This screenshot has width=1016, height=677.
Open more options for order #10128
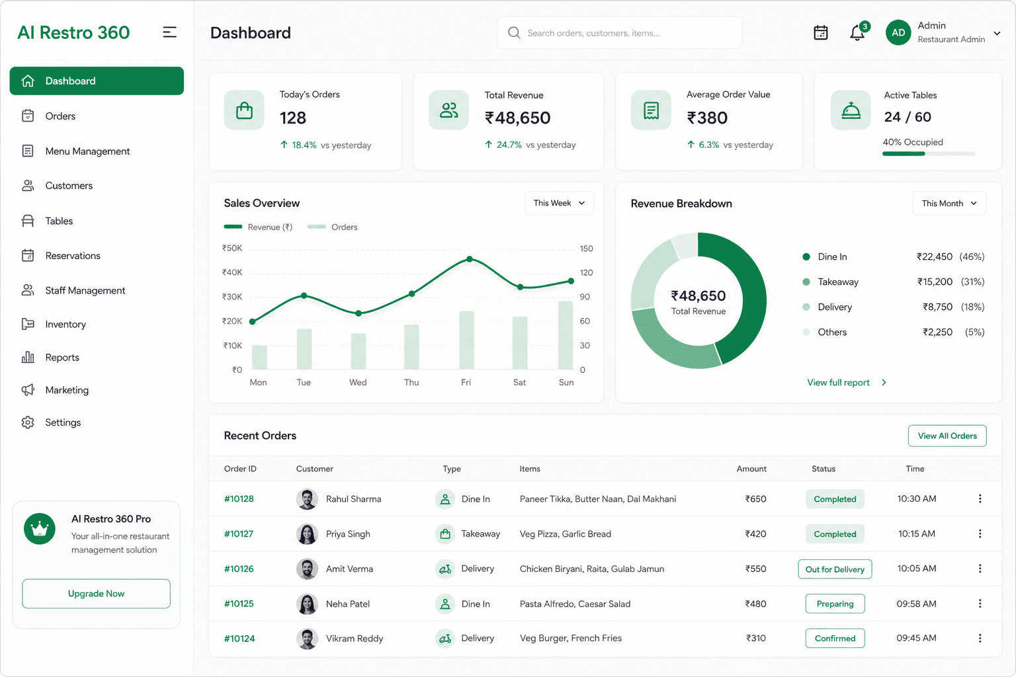point(980,498)
